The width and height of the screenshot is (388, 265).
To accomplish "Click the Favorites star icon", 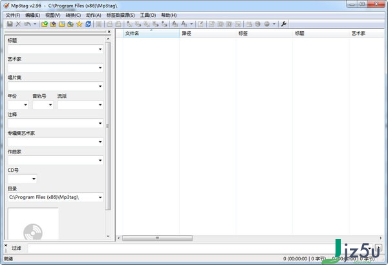I will [x=79, y=24].
